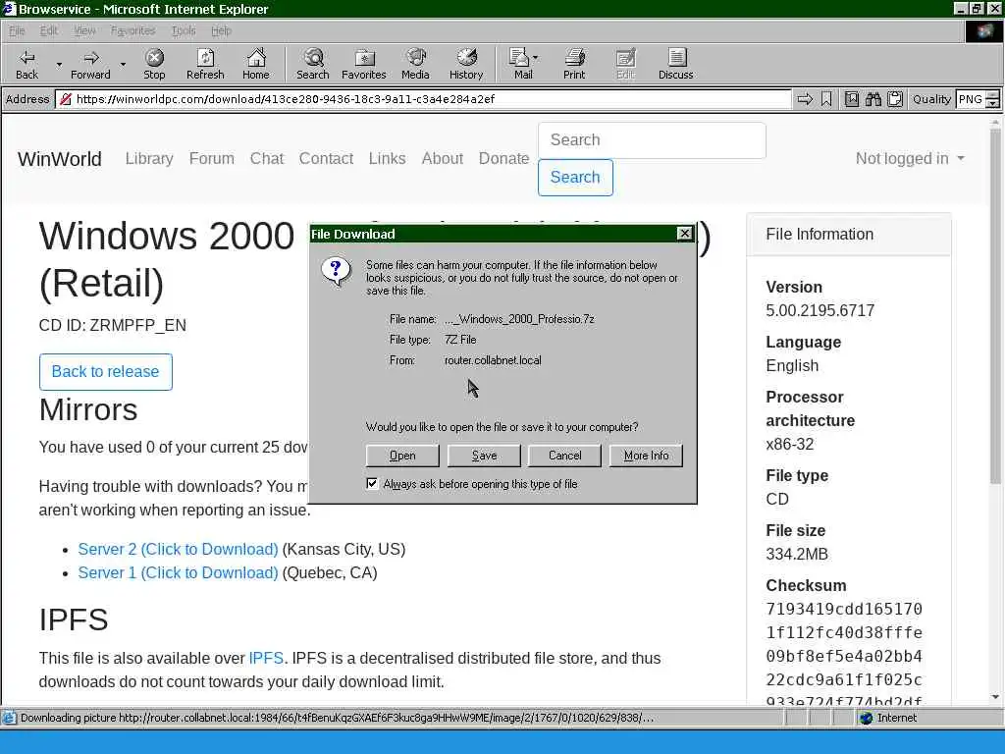Open the Links nav link
This screenshot has width=1005, height=754.
(x=387, y=158)
